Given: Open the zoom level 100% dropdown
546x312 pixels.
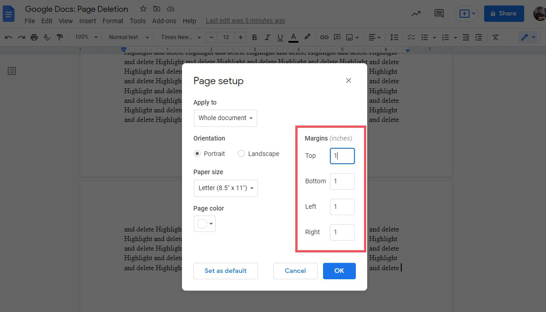Looking at the screenshot, I should pos(86,37).
